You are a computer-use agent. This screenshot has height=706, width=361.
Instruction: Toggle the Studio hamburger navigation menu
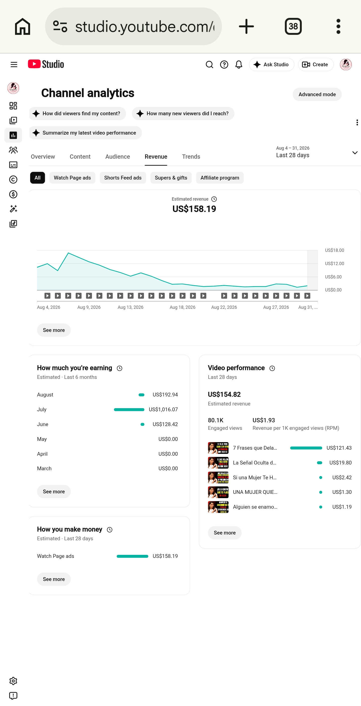pyautogui.click(x=14, y=65)
